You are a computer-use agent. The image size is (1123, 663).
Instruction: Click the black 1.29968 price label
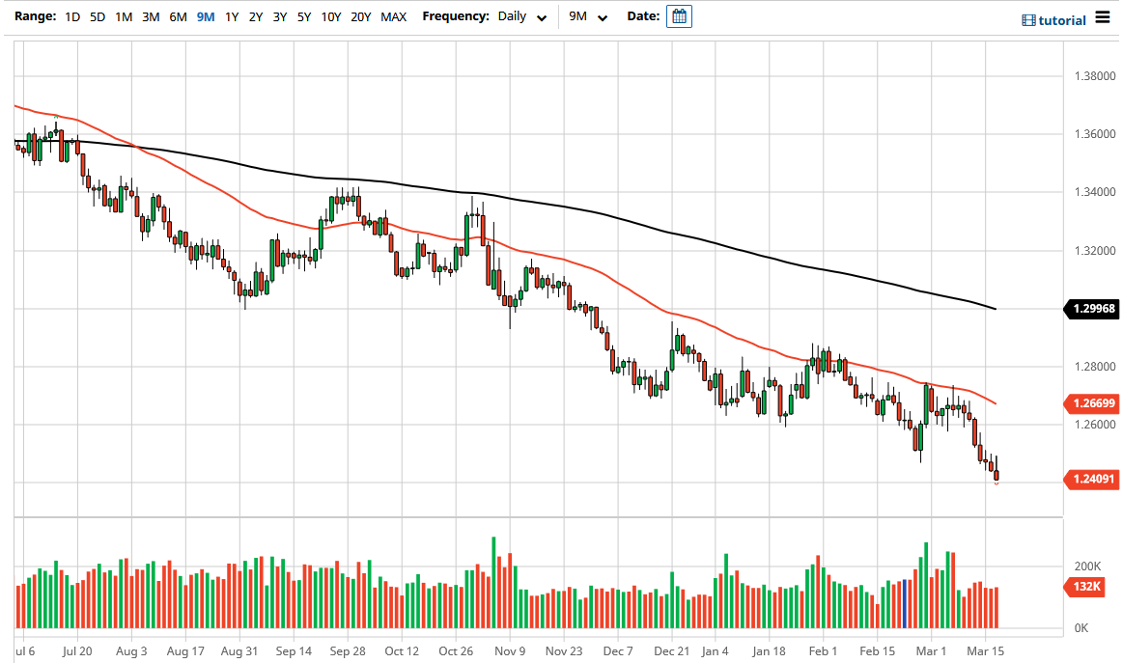1092,309
